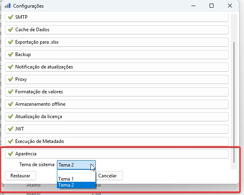Click the Cancelar button
The width and height of the screenshot is (244, 195).
(x=107, y=176)
